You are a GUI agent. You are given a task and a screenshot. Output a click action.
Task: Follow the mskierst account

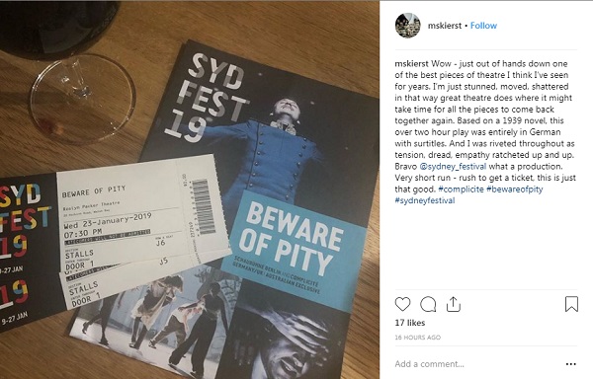(x=483, y=26)
